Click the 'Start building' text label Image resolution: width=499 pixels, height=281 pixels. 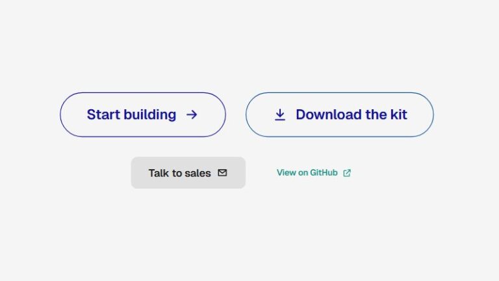coord(131,114)
